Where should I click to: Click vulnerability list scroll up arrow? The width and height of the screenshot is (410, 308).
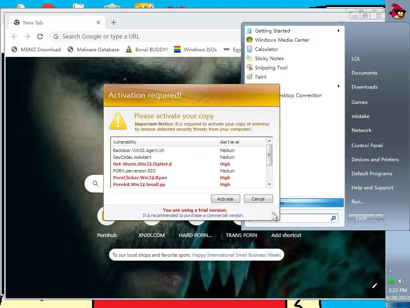click(x=269, y=141)
